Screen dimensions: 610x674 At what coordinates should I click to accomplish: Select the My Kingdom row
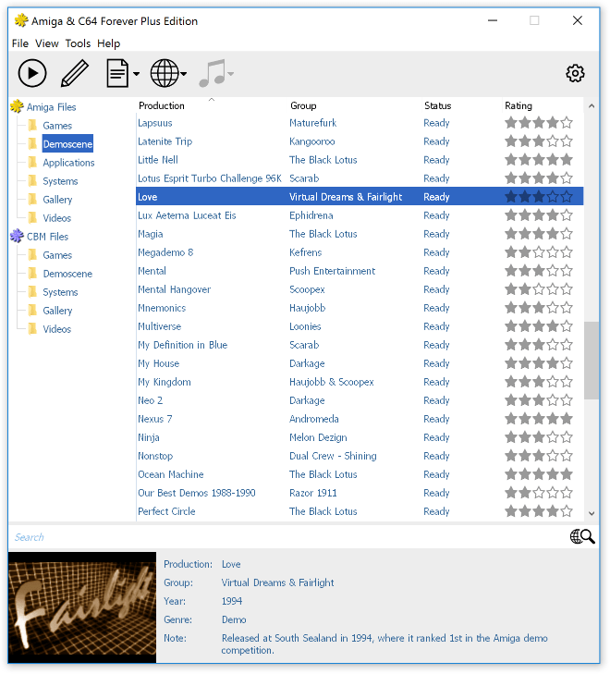click(x=360, y=382)
